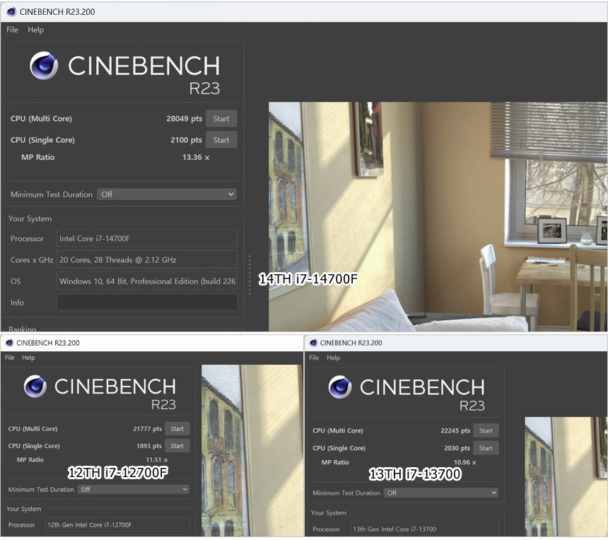Start the Single Core test beside the 2100 pts score

[x=221, y=140]
